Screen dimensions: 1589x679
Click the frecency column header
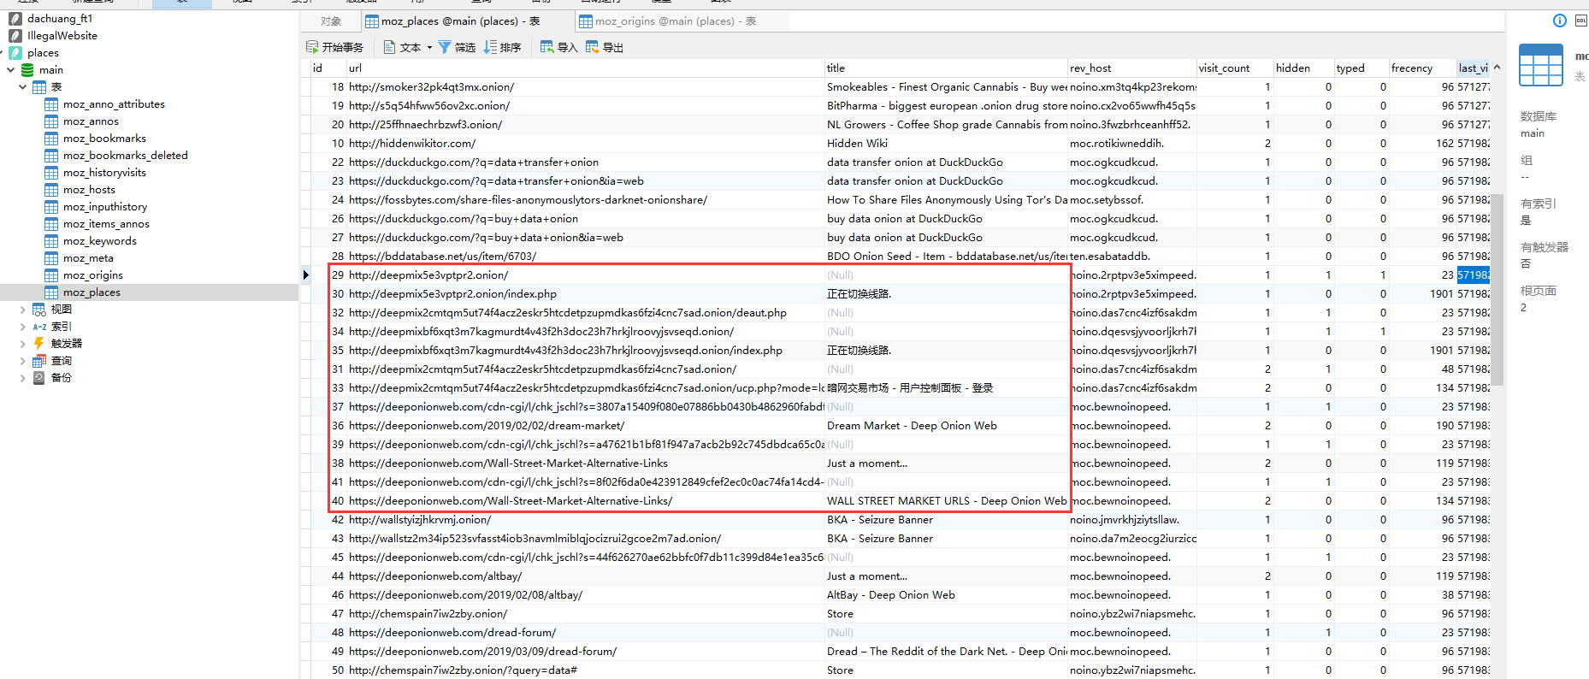(x=1423, y=68)
